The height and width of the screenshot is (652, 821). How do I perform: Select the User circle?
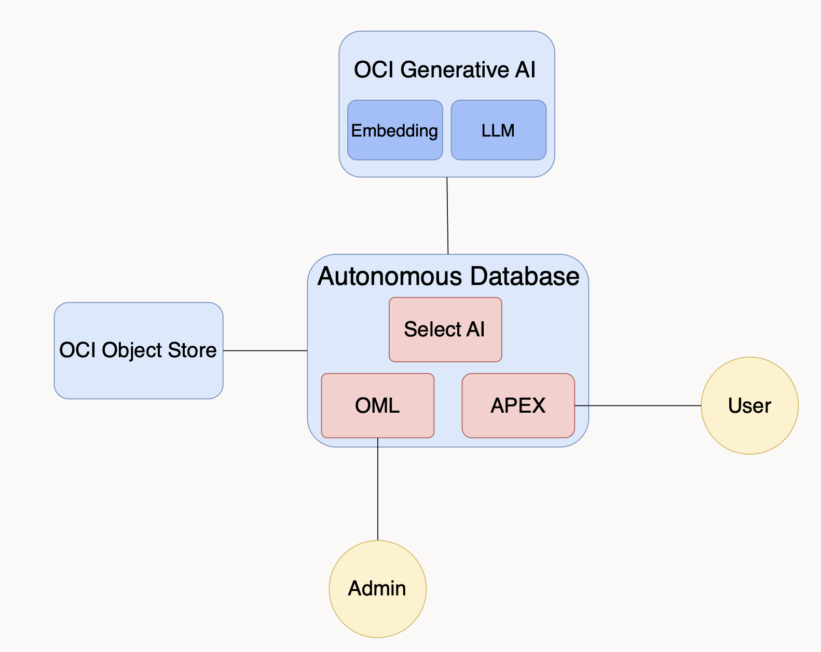(x=749, y=431)
